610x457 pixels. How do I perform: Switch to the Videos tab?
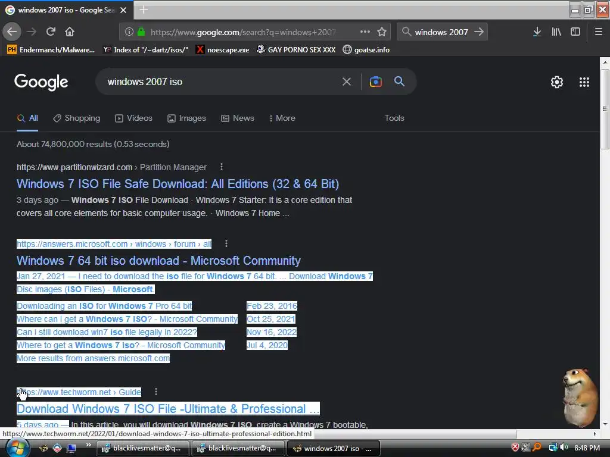[x=134, y=118]
